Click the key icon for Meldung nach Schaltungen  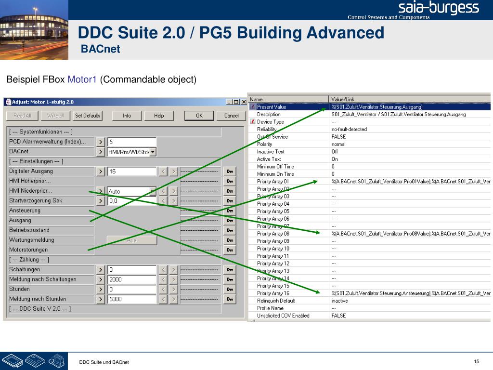[x=230, y=279]
